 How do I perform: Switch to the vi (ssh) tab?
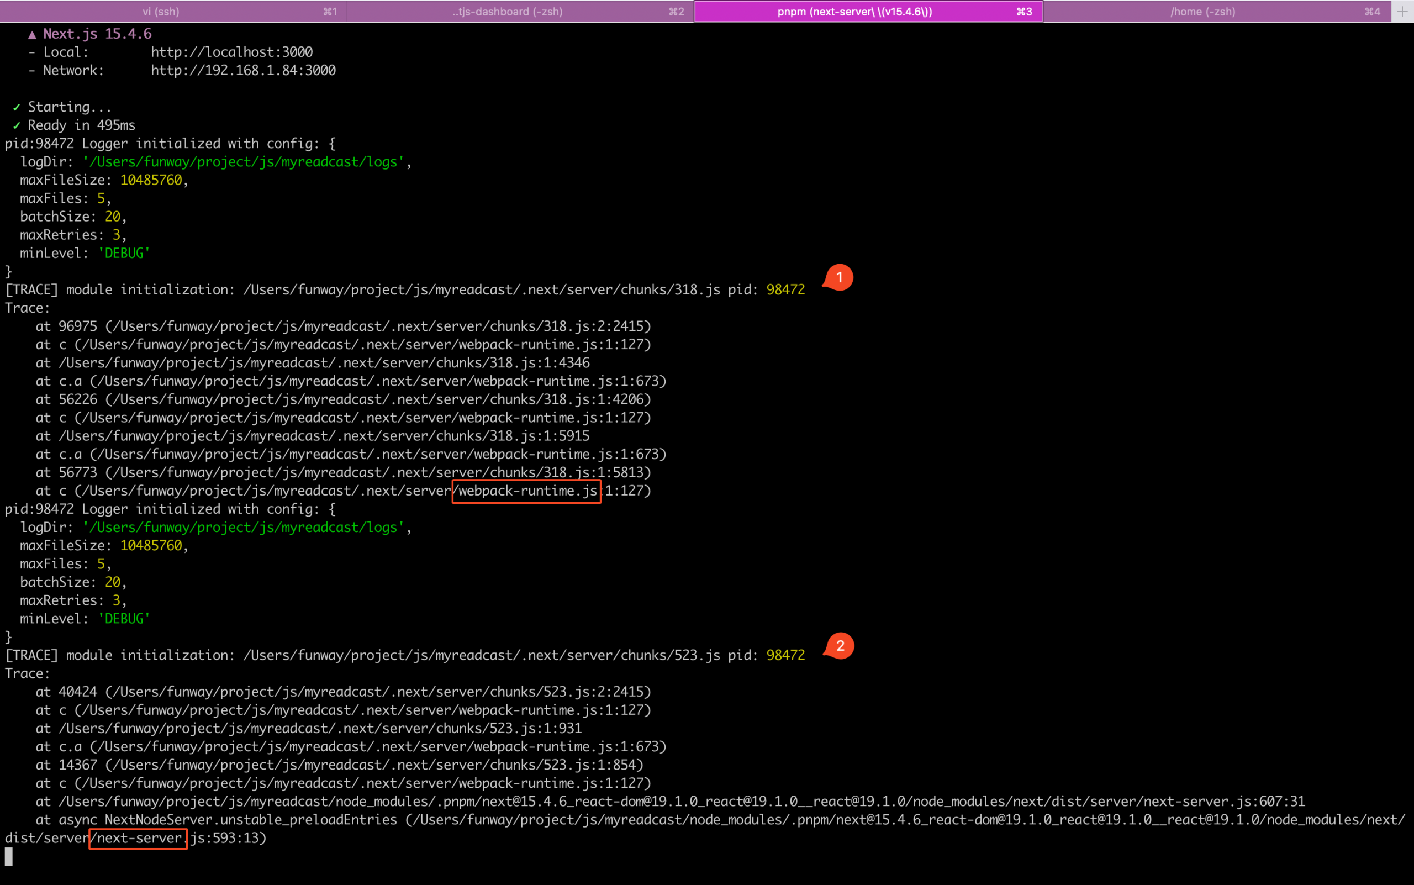pyautogui.click(x=161, y=12)
